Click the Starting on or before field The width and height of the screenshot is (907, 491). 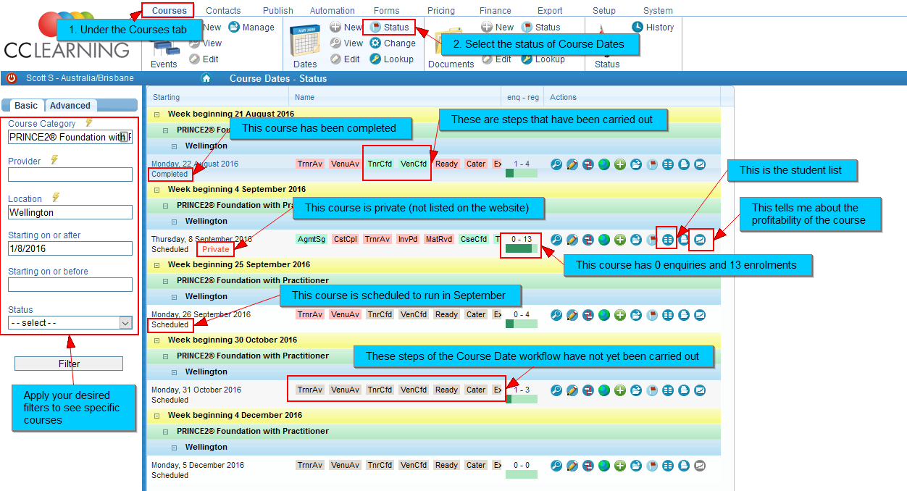[70, 285]
